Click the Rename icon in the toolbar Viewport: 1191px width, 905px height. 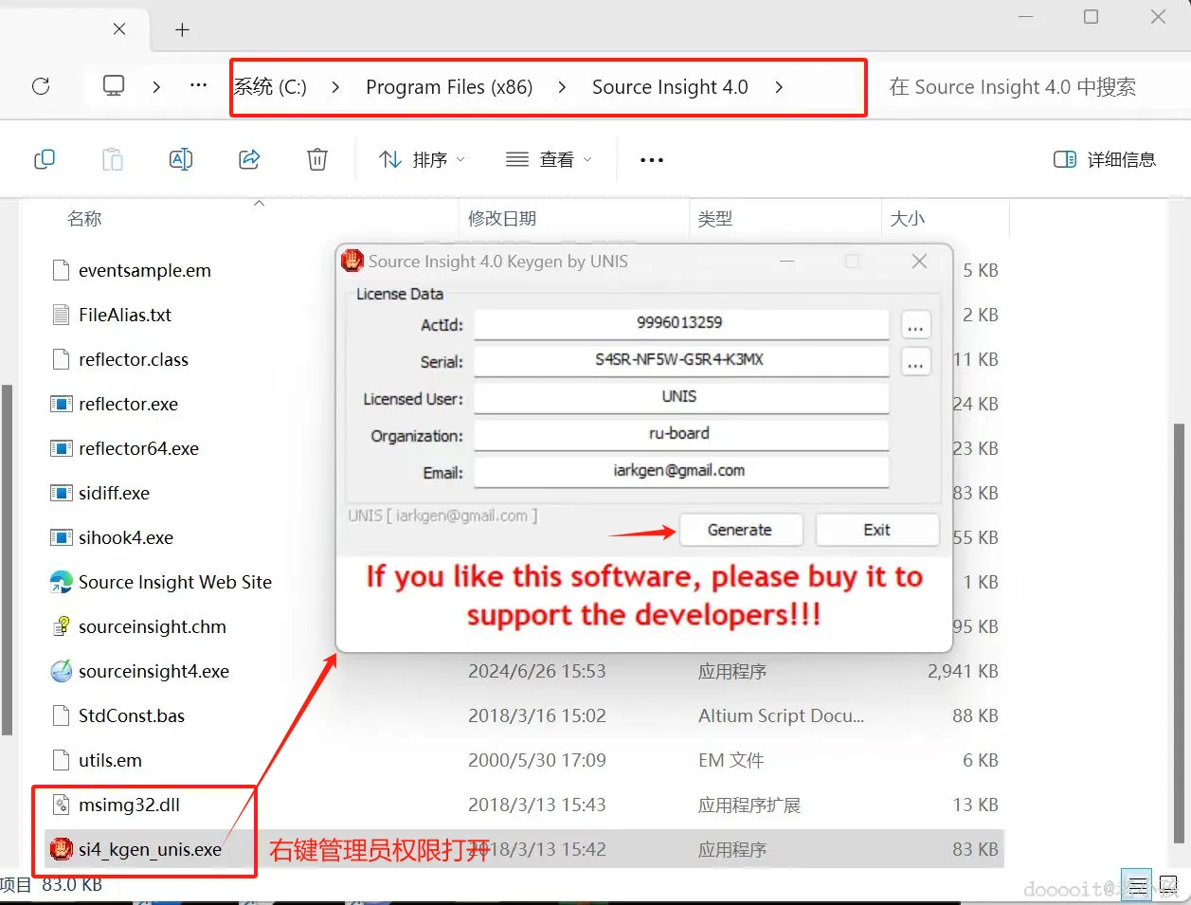pos(181,159)
